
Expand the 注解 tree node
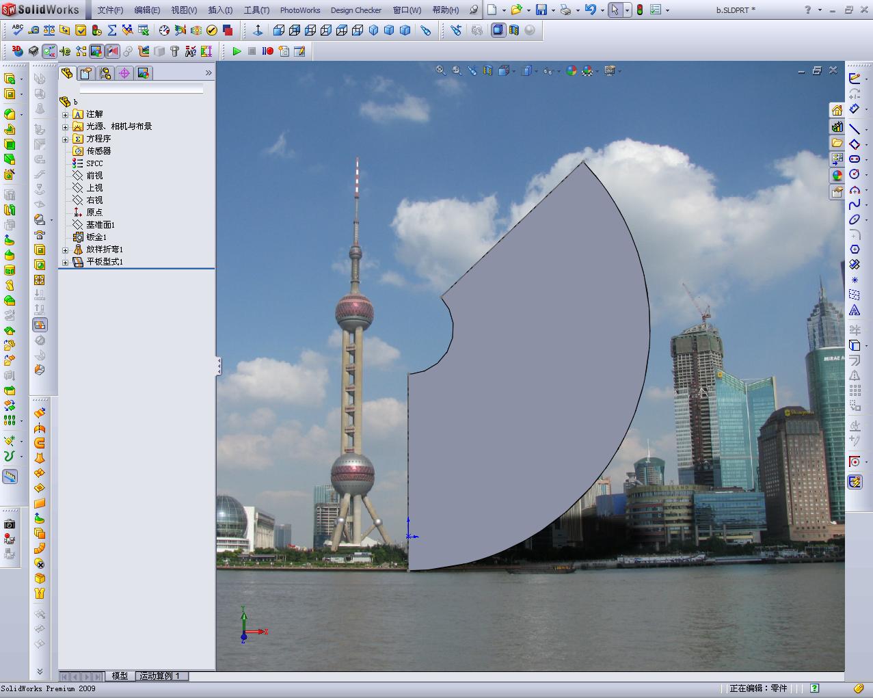(66, 114)
